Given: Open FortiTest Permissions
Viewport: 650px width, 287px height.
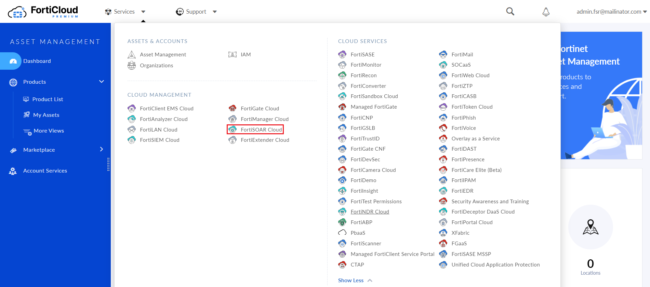Looking at the screenshot, I should 376,202.
